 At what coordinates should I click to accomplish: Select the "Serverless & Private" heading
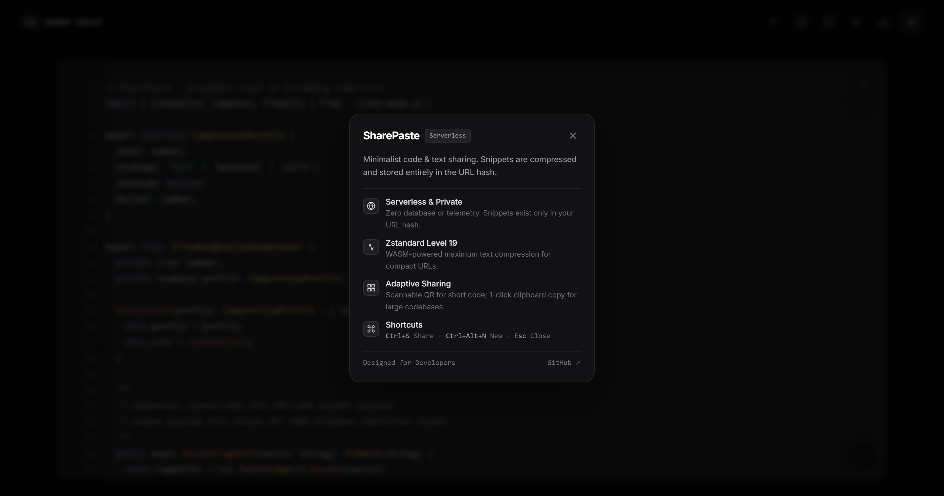coord(424,202)
